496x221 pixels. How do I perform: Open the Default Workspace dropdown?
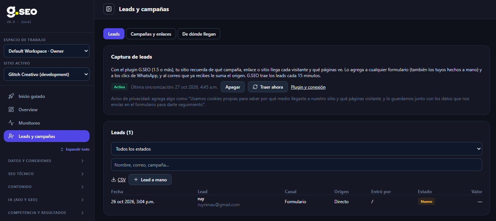pyautogui.click(x=46, y=51)
